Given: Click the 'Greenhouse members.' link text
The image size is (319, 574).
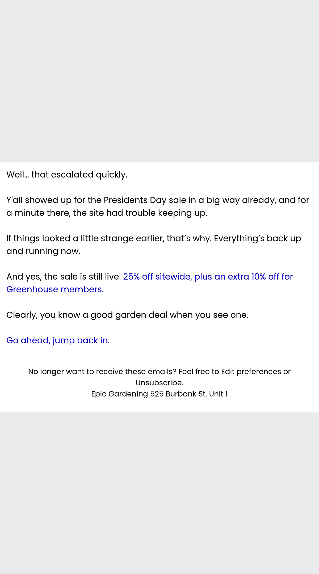Looking at the screenshot, I should [x=55, y=289].
